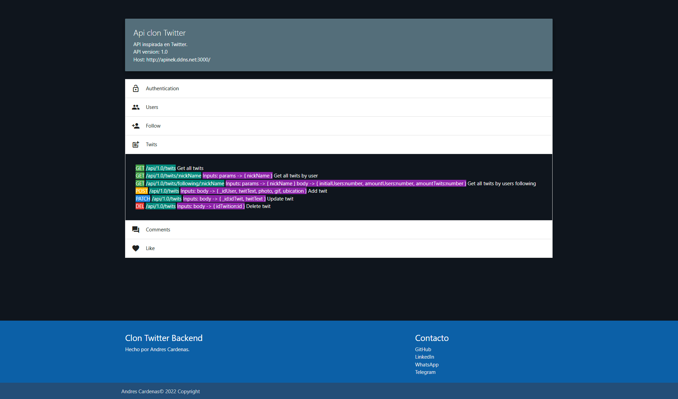Click the /api/1.0/twits/:nickName path
Image resolution: width=678 pixels, height=399 pixels.
coord(173,176)
